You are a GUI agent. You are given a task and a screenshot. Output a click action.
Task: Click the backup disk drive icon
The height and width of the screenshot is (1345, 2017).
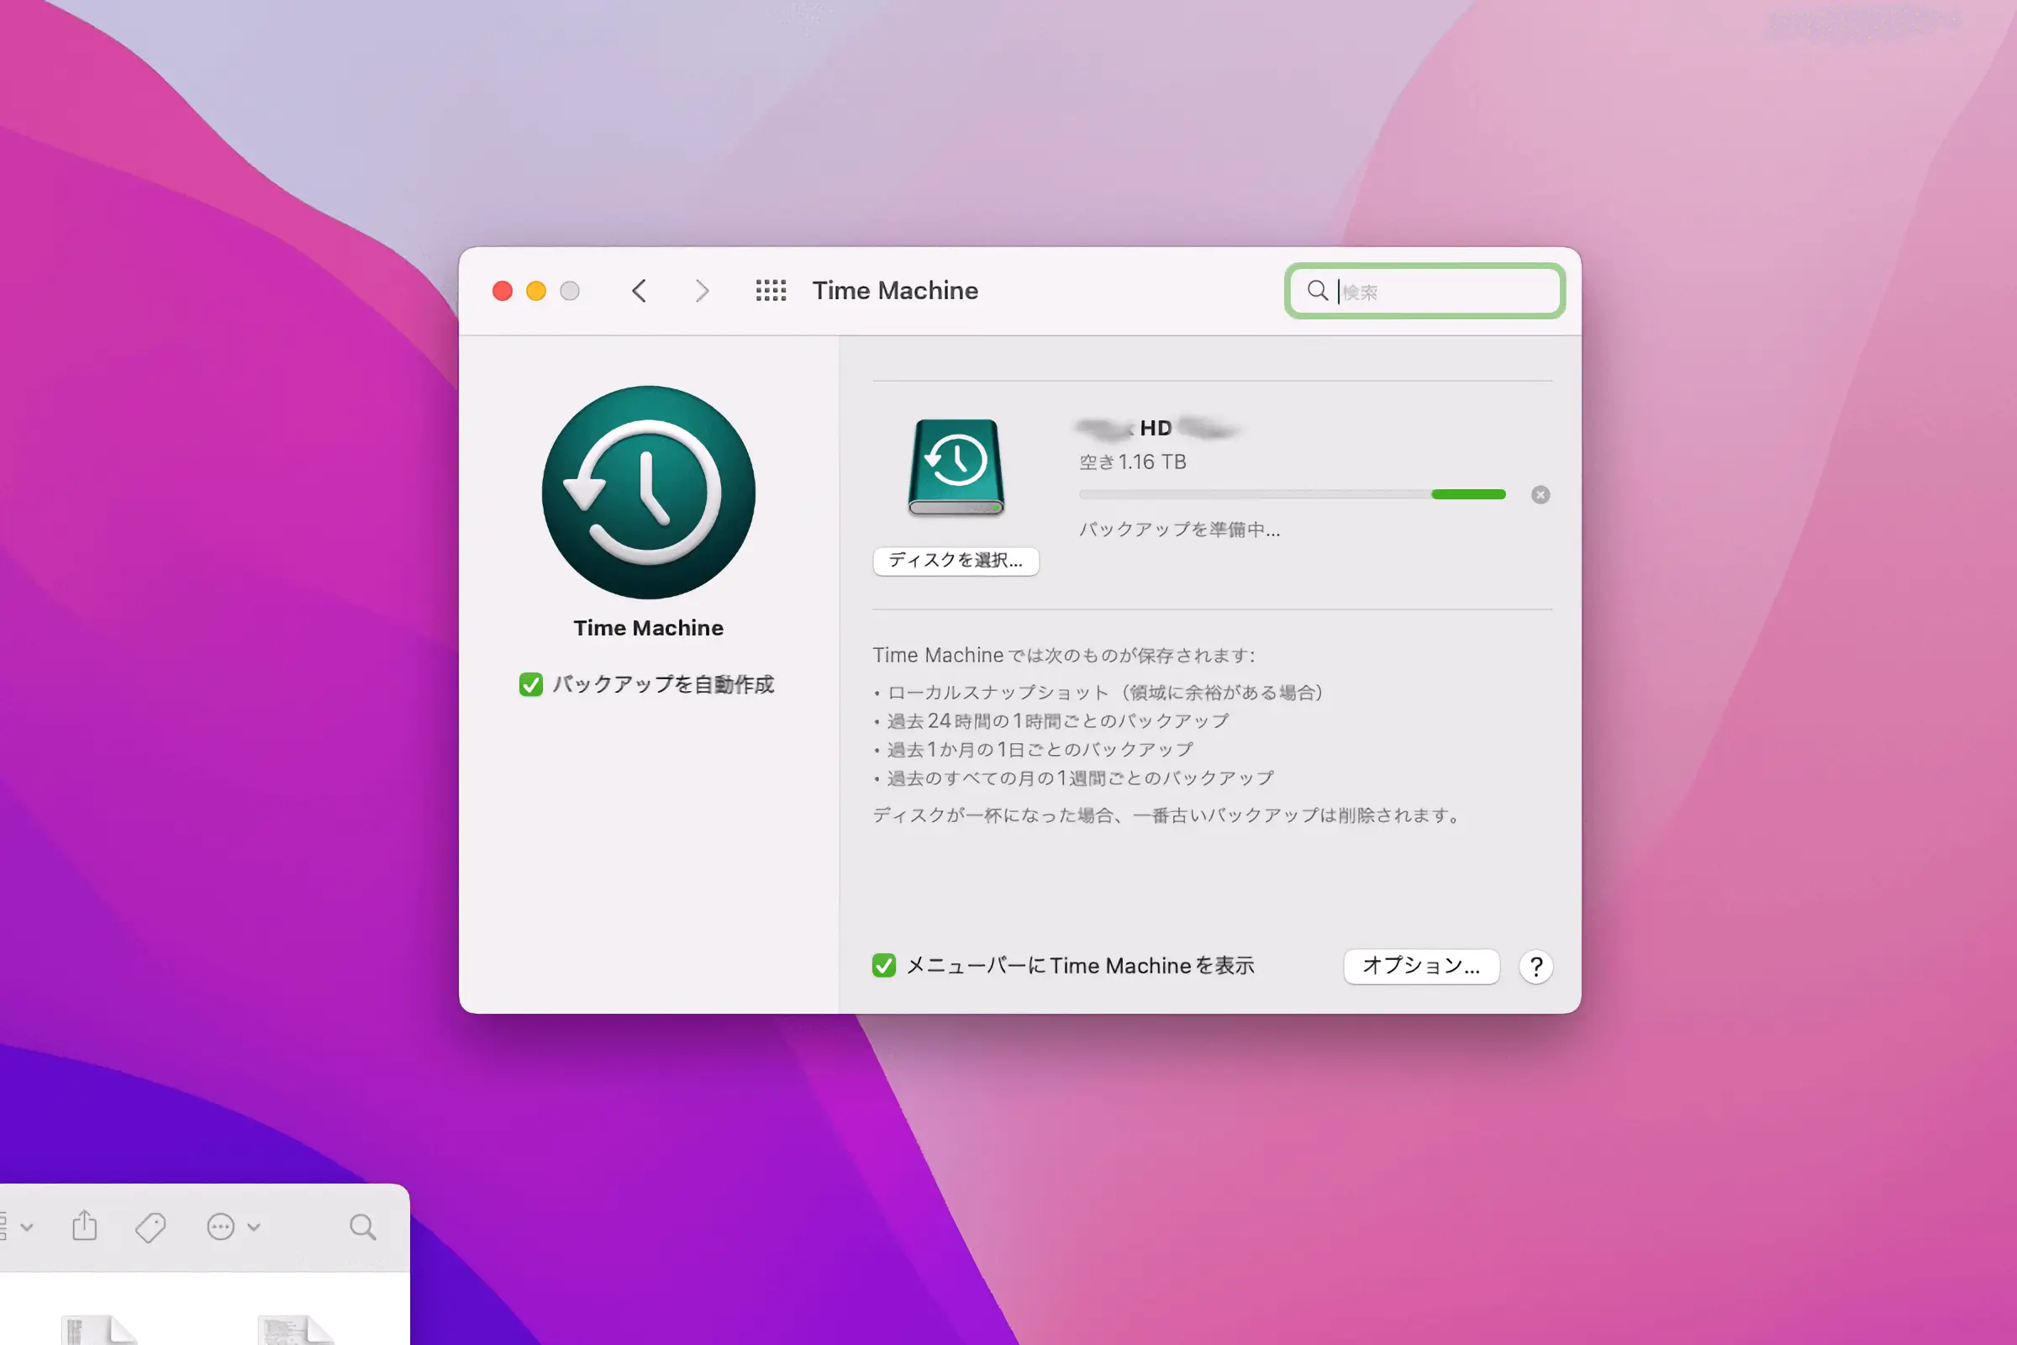[x=956, y=467]
